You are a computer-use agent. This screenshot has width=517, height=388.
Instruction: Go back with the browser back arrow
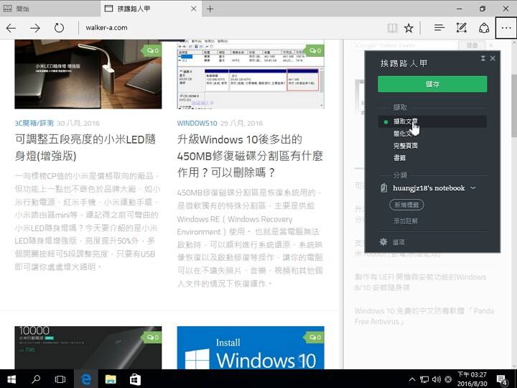[x=11, y=28]
